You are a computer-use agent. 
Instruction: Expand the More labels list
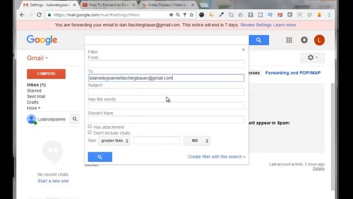pos(34,108)
